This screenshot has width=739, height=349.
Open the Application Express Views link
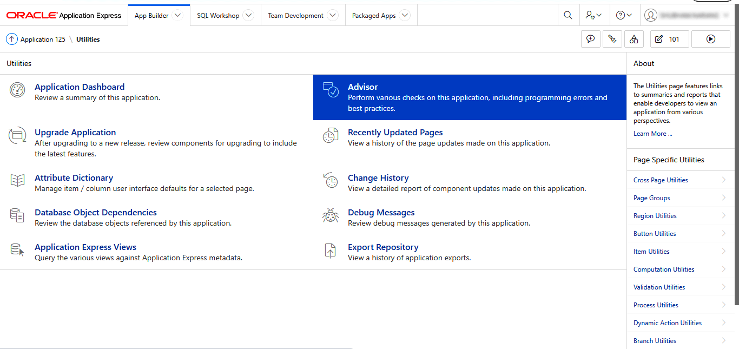point(85,247)
